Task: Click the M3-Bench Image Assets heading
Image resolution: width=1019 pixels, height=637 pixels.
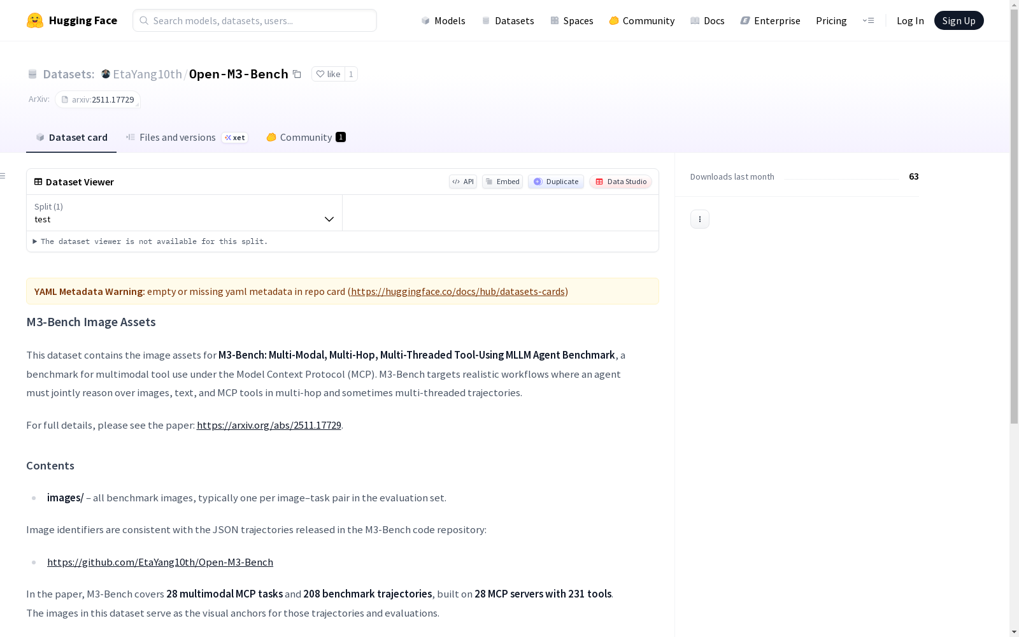Action: point(91,322)
